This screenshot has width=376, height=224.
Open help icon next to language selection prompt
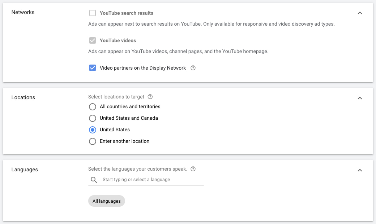(193, 169)
